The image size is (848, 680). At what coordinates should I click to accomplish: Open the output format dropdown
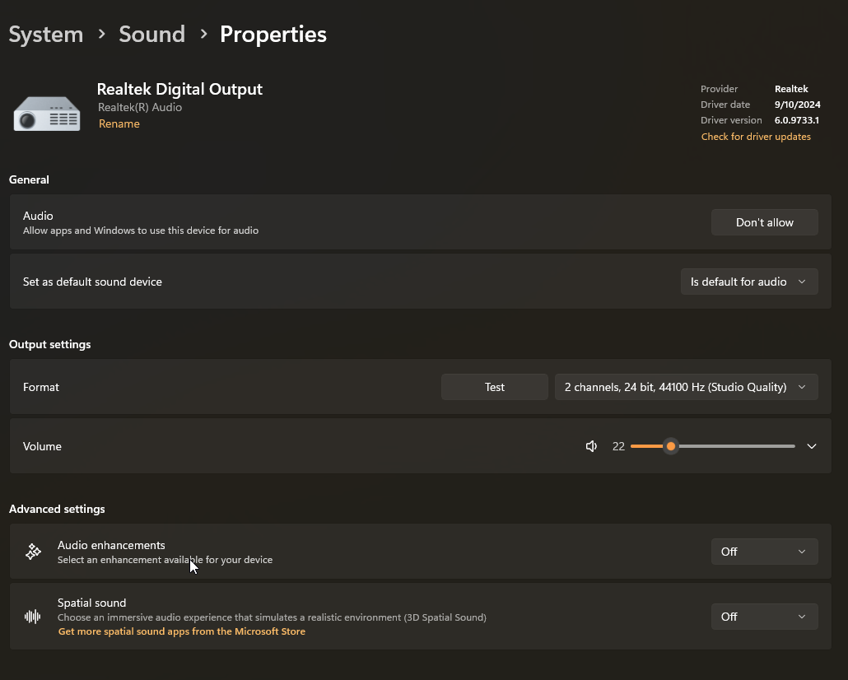(686, 387)
